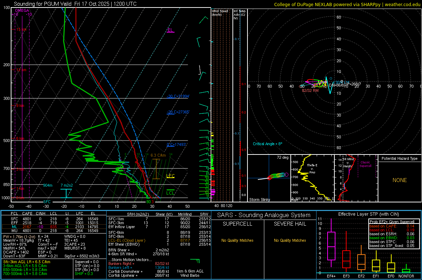
Task: Click 'No Quality Matches' under SUPERCELL
Action: 237,240
